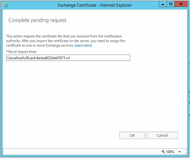
Task: Click the certificate import description paragraph
Action: (x=66, y=41)
